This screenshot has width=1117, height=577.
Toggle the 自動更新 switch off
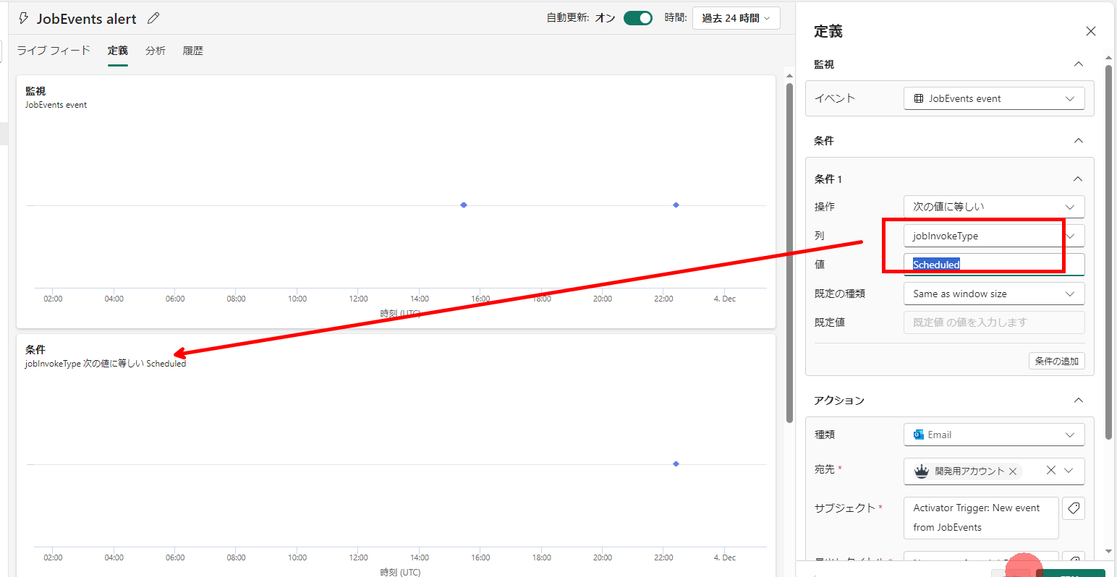[x=637, y=18]
